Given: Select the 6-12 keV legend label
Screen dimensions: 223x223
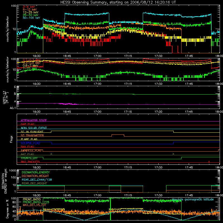Looking at the screenshot, I should click(x=30, y=9).
